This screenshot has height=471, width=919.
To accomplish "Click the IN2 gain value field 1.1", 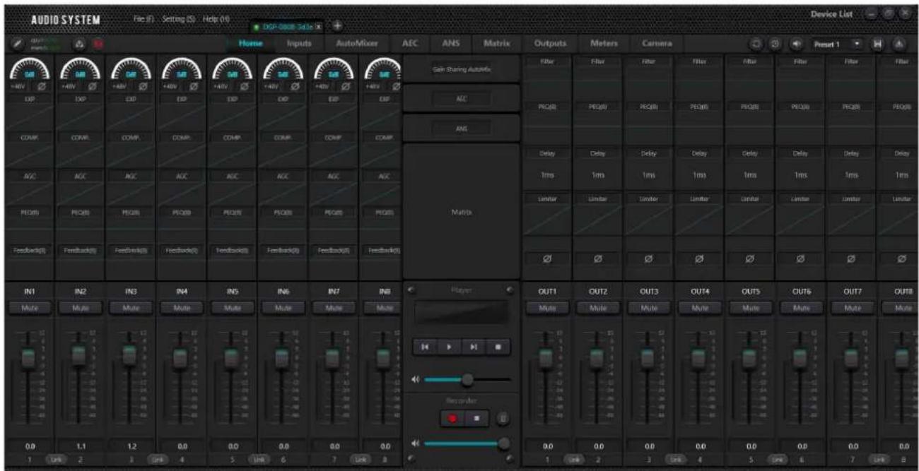I will [81, 447].
